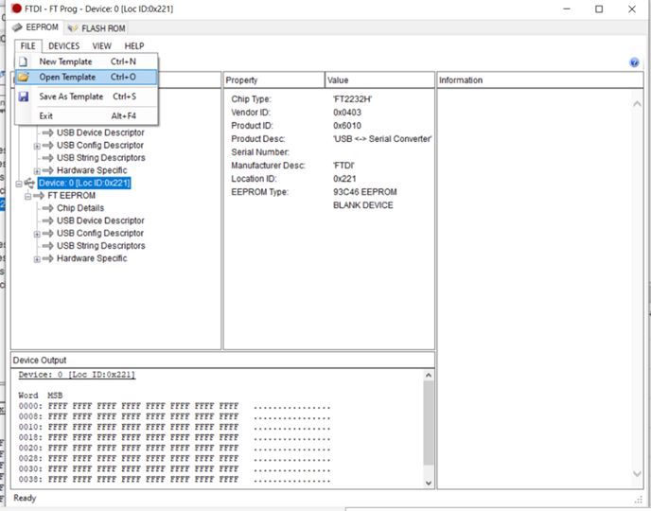Click the Ready status bar text
This screenshot has width=651, height=511.
(x=25, y=498)
